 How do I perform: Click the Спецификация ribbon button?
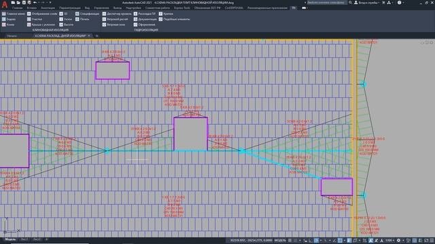point(87,14)
